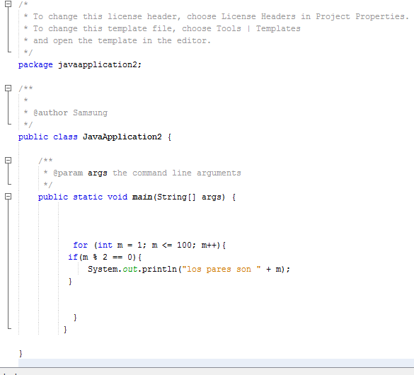Click the green 'out' field
The image size is (414, 375).
[x=130, y=269]
